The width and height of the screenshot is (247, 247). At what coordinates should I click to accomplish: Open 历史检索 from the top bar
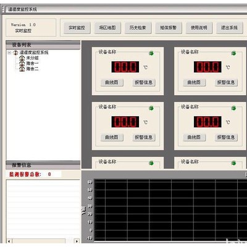coord(138,28)
